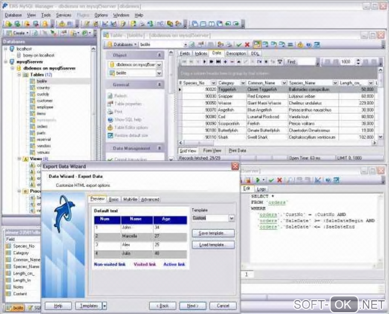Click the first database icon on main toolbar
Image resolution: width=389 pixels, height=314 pixels.
click(x=9, y=24)
